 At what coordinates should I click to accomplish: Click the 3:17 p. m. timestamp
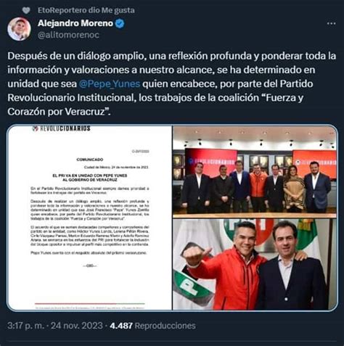coord(25,326)
